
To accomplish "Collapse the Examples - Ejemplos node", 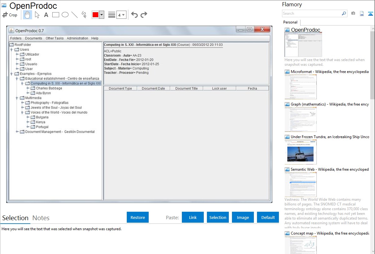I will coord(12,74).
